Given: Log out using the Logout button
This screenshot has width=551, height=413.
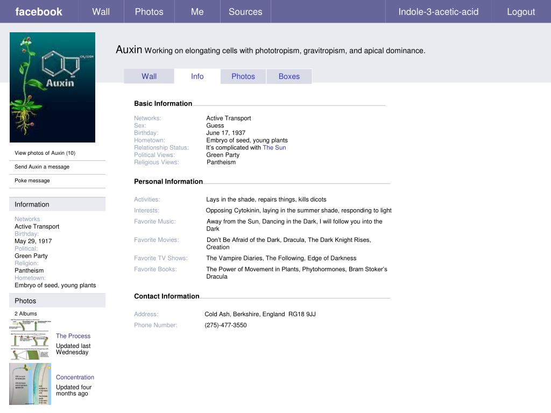Looking at the screenshot, I should [x=521, y=12].
